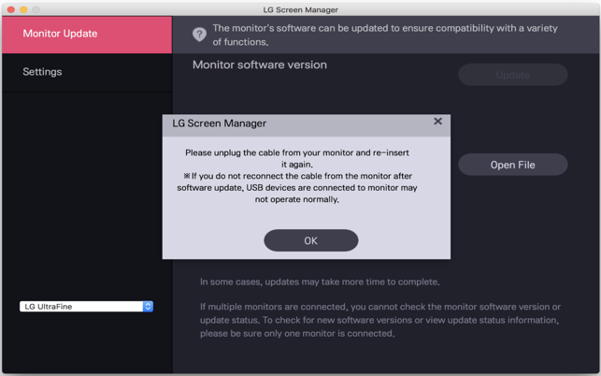Click the dimmed Update button
Image resolution: width=601 pixels, height=376 pixels.
(x=513, y=75)
